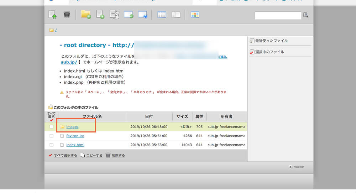Create a new file with the page-plus icon
This screenshot has width=356, height=193.
(100, 15)
